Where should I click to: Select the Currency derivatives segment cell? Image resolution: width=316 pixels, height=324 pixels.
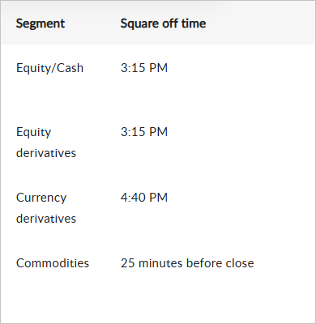pyautogui.click(x=46, y=208)
